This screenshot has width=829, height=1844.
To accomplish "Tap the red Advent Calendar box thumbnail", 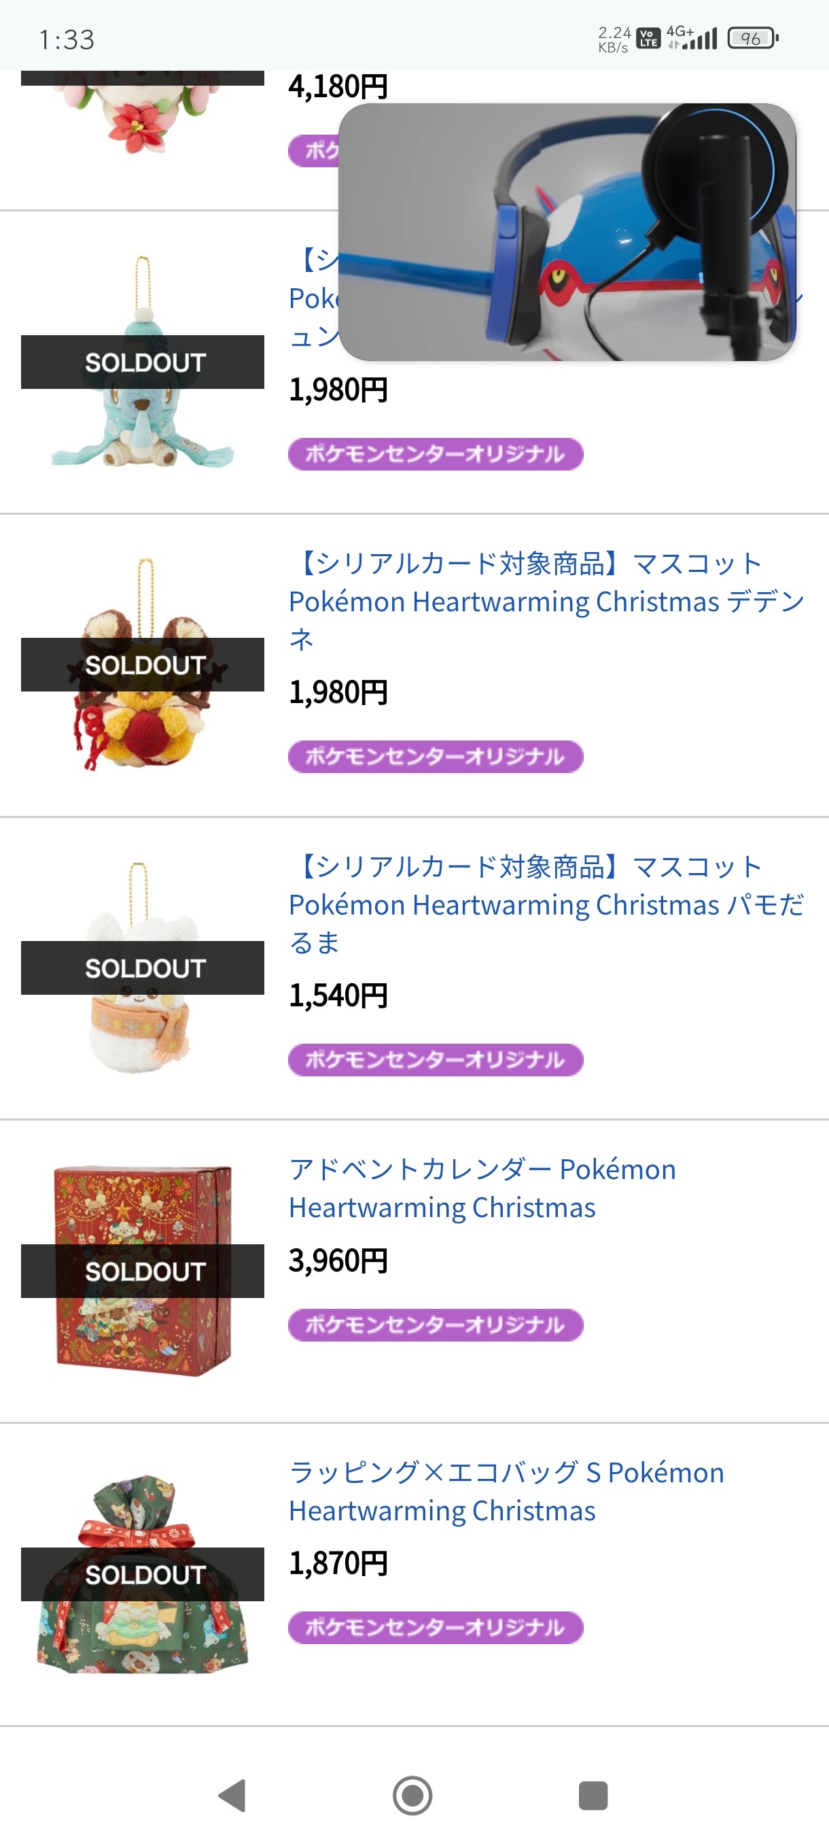I will 143,1271.
